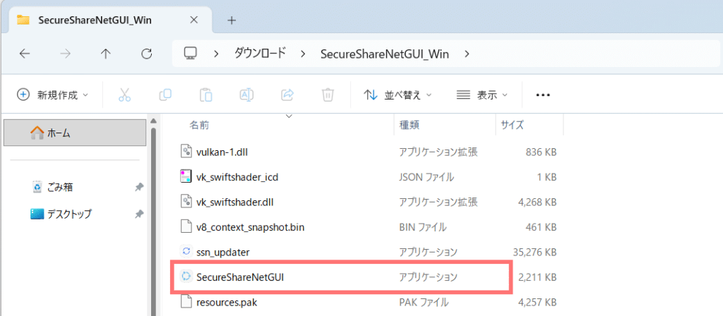723x316 pixels.
Task: Click the Copy icon in toolbar
Action: tap(165, 95)
